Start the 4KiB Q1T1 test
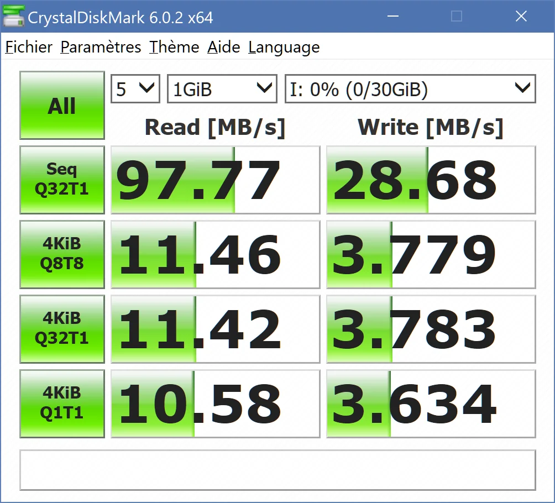555x503 pixels. [x=62, y=404]
